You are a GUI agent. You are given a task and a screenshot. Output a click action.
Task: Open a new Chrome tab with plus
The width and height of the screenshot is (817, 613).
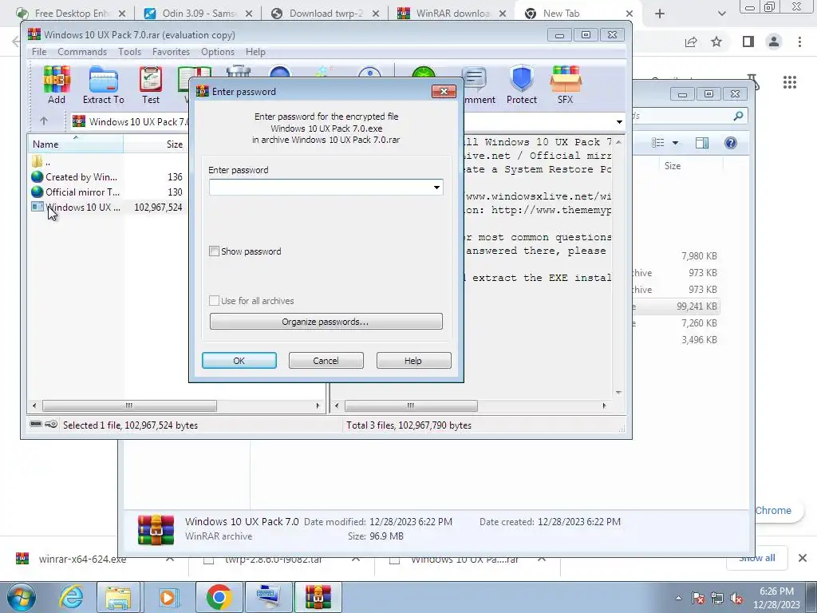tap(660, 14)
